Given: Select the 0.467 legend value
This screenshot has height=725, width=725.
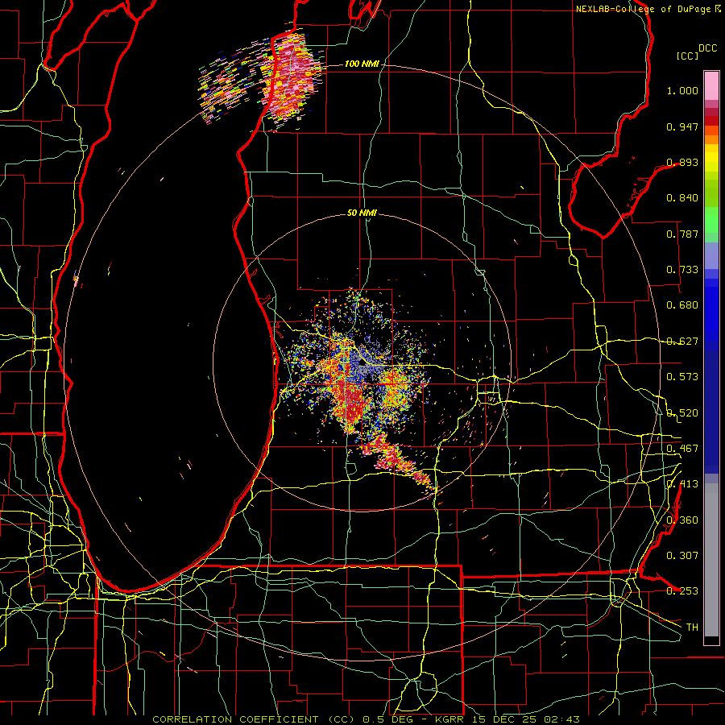Looking at the screenshot, I should (682, 449).
